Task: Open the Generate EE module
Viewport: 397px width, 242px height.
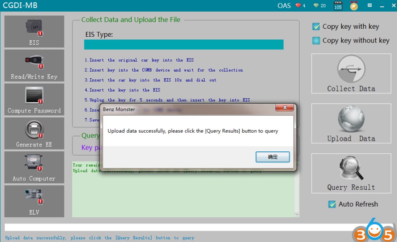Action: point(34,133)
